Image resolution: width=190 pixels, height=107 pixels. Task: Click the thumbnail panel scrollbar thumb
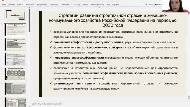point(29,20)
